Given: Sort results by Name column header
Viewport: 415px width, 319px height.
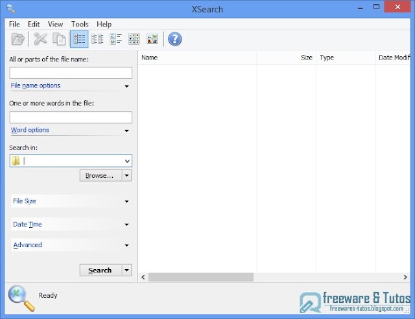Looking at the screenshot, I should coord(197,58).
